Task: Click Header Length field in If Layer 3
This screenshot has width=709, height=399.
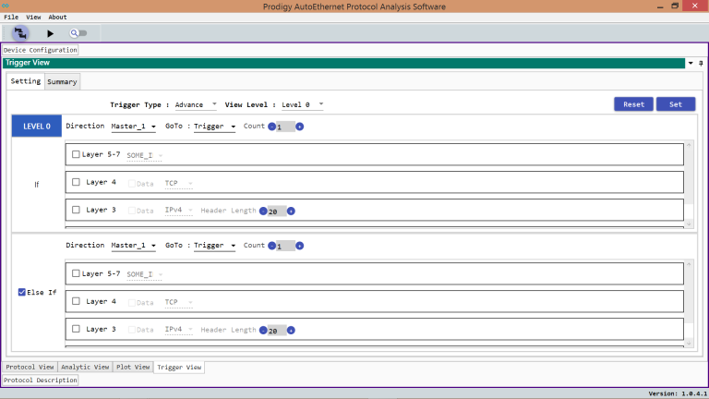Action: pos(277,212)
